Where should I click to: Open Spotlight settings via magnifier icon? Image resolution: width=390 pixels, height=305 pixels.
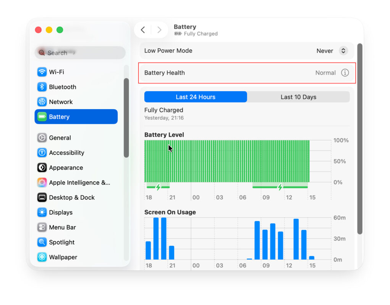pos(42,242)
